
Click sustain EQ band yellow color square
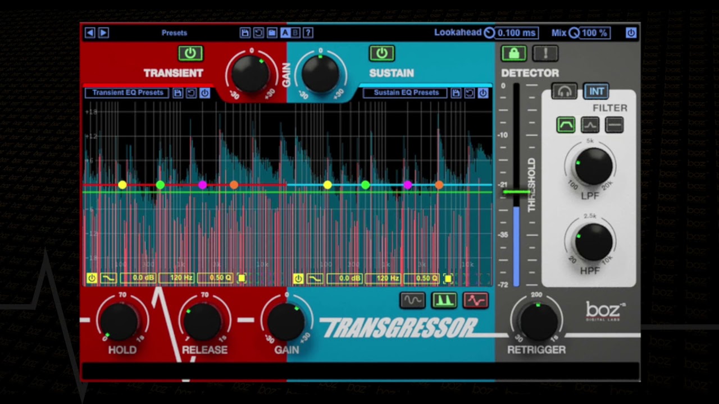[x=448, y=278]
